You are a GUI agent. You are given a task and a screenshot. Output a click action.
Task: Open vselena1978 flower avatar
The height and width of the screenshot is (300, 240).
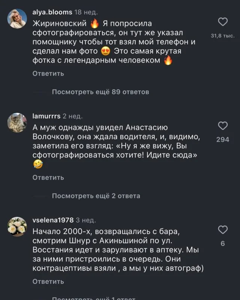[x=17, y=226]
